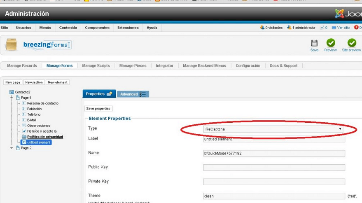The height and width of the screenshot is (203, 362).
Task: Select Persona de contacto tree item
Action: [43, 103]
